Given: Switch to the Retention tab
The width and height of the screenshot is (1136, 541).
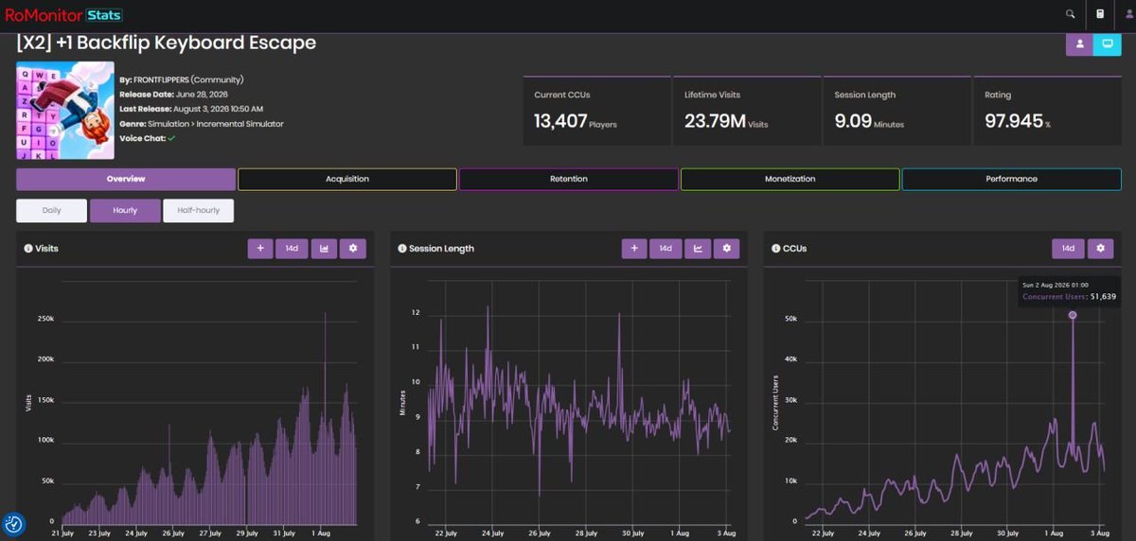Looking at the screenshot, I should click(569, 179).
